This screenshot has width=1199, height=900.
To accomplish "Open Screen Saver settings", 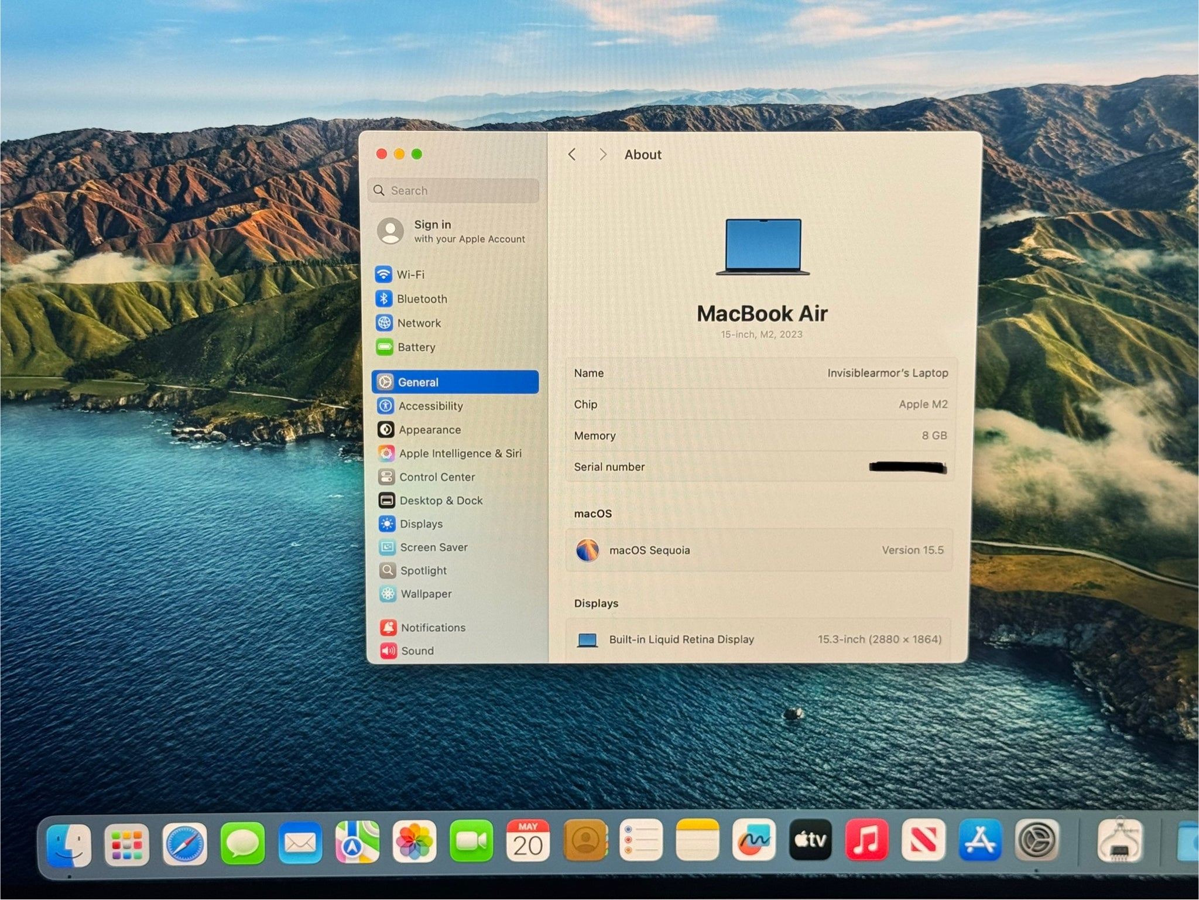I will point(433,547).
